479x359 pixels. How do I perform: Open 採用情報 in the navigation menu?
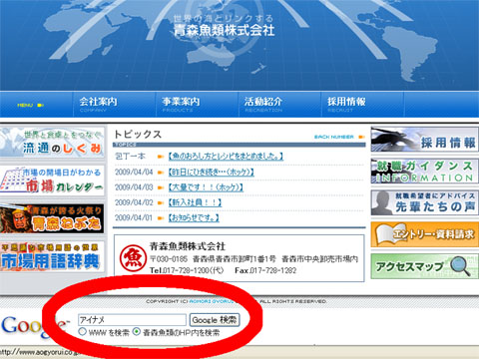click(346, 104)
